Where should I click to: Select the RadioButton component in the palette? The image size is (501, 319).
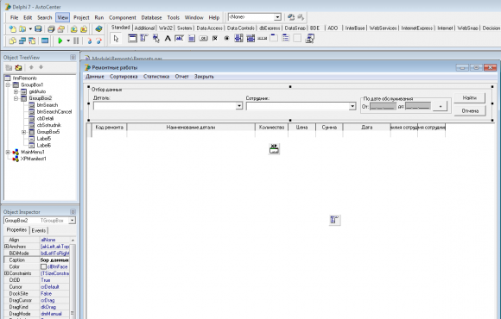(227, 39)
